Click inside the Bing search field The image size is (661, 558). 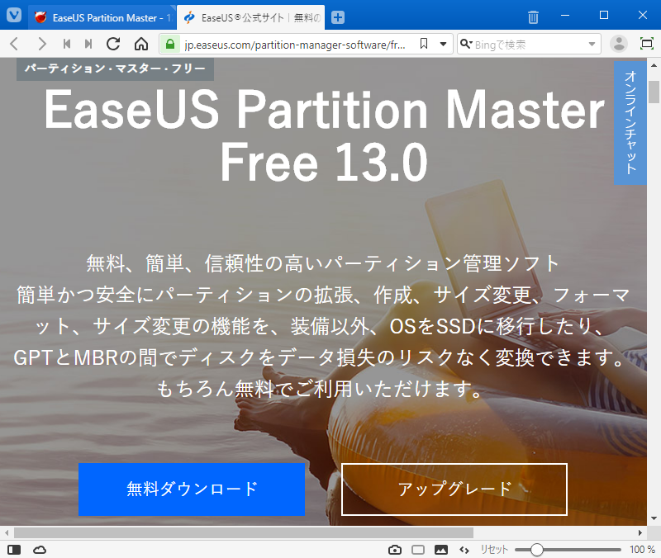[x=521, y=44]
